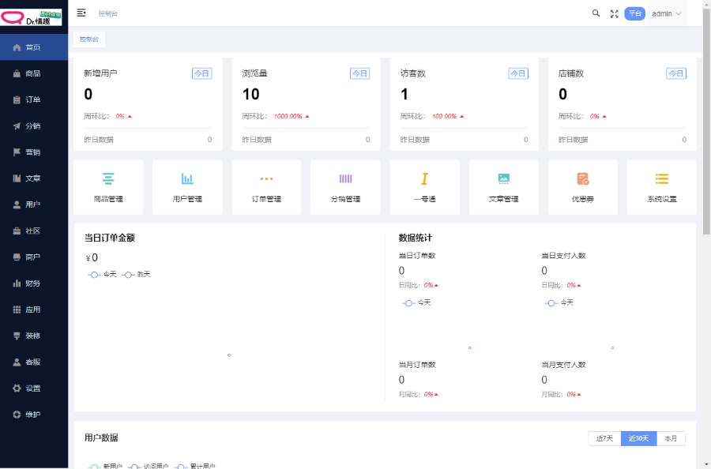Click the 维护 sidebar icon
The height and width of the screenshot is (469, 711).
(x=17, y=415)
